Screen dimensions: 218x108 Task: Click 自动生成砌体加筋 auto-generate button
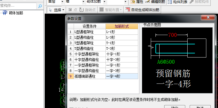pyautogui.click(x=142, y=10)
